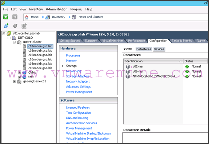
Task: Sort by Identification column header
Action: (x=153, y=61)
